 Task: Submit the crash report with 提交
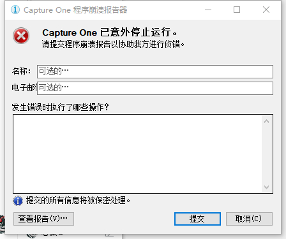(x=197, y=219)
